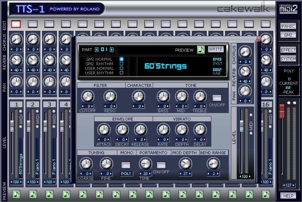This screenshot has width=302, height=202.
Task: Click the CHARACTER knob
Action: (x=139, y=96)
